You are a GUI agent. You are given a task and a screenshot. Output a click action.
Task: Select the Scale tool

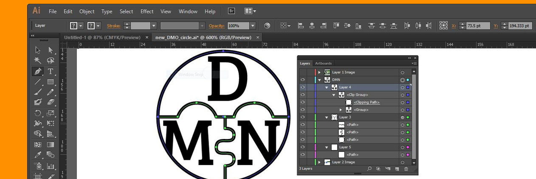[51, 113]
